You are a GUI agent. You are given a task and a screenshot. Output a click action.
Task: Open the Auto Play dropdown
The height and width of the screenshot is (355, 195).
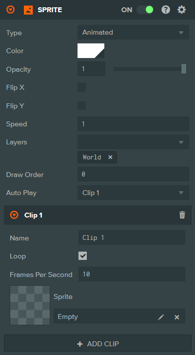tap(133, 193)
